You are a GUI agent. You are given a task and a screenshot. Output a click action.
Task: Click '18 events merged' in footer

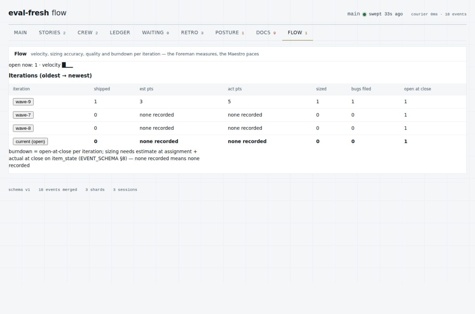point(58,190)
